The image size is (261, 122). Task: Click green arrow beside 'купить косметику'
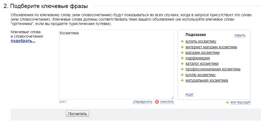pos(182,41)
